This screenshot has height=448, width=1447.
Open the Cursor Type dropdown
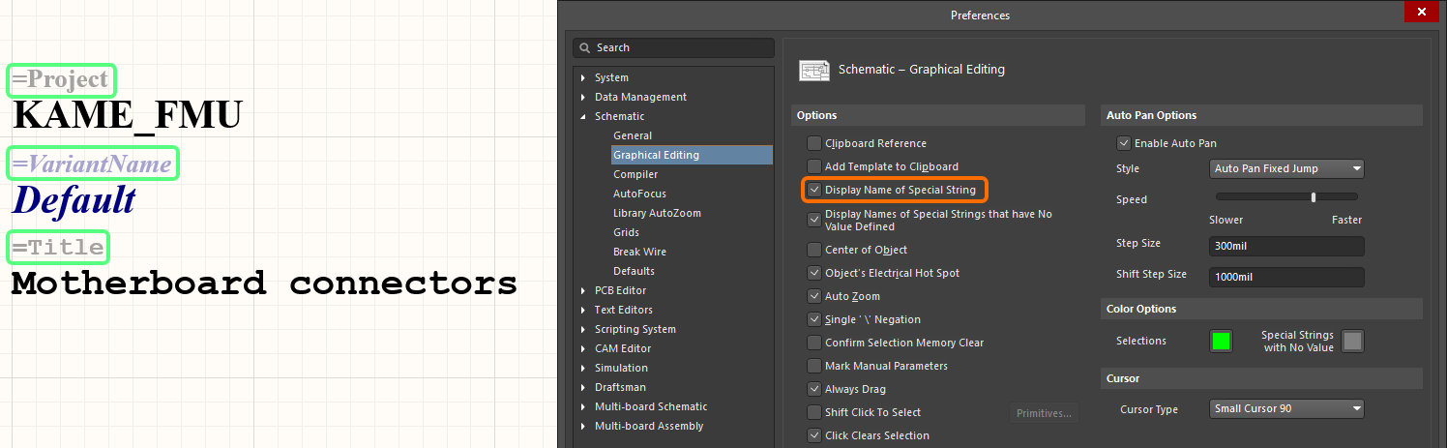(x=1286, y=408)
